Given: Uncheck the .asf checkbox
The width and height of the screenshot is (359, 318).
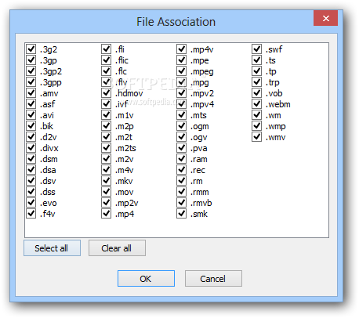Looking at the screenshot, I should [31, 104].
